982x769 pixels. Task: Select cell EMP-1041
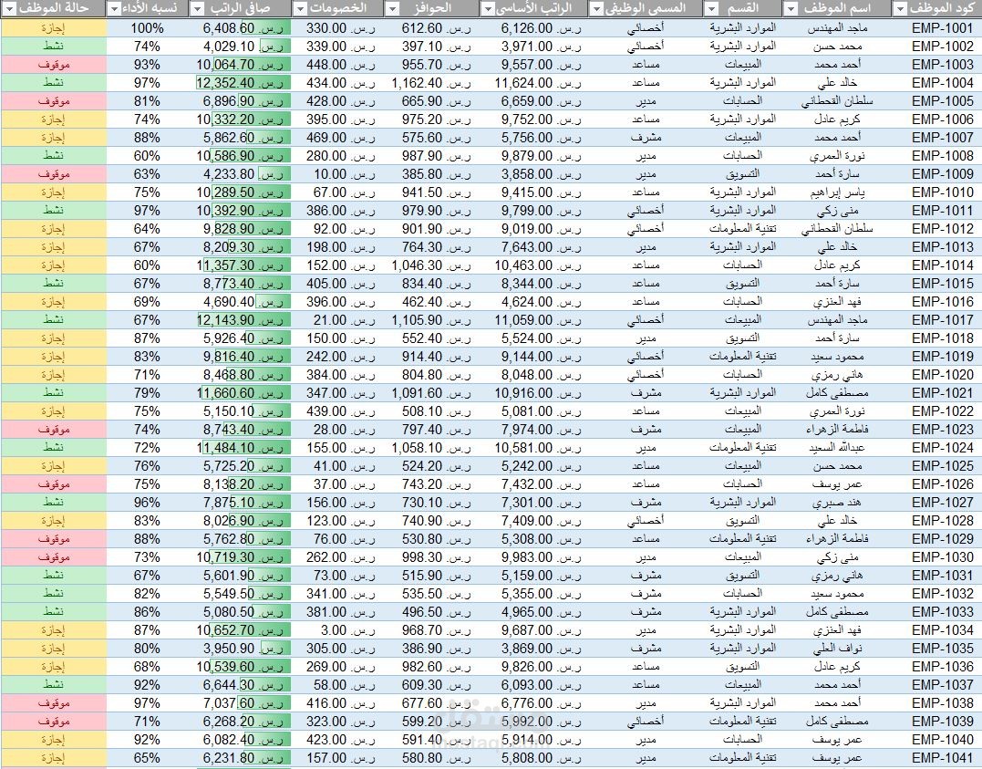point(936,758)
